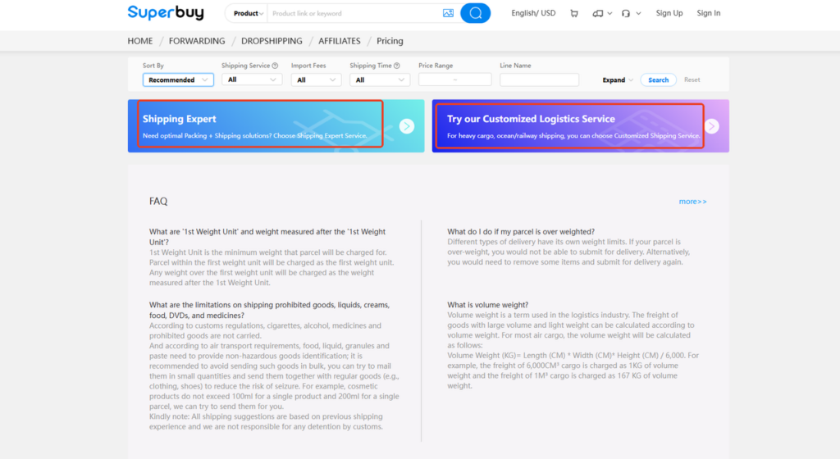This screenshot has height=459, width=840.
Task: Click the filter Search button
Action: click(658, 80)
